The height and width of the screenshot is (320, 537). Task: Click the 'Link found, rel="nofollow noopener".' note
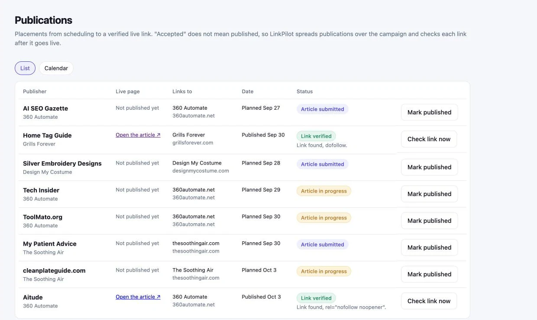341,307
